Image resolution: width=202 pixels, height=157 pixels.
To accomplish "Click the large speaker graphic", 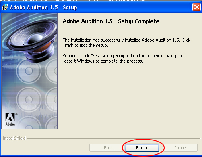I will tap(32, 40).
